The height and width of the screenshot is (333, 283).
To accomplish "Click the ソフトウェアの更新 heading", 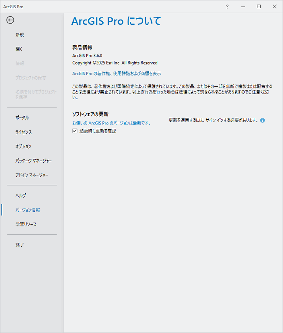I will 91,114.
